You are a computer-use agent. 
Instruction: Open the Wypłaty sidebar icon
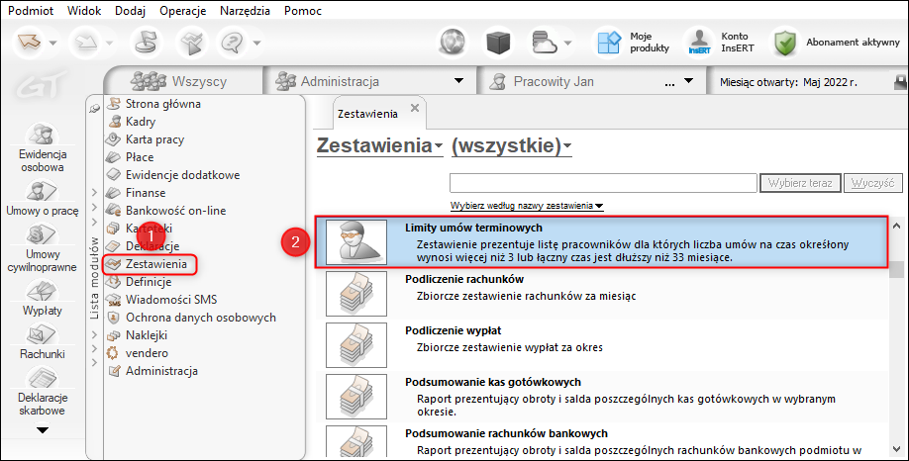pyautogui.click(x=43, y=291)
